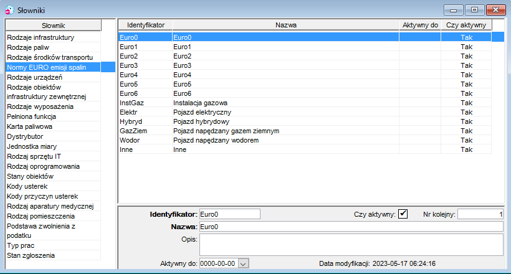This screenshot has width=511, height=274.
Task: Select Podstawa zwolnienia z podatku dictionary
Action: [x=53, y=230]
